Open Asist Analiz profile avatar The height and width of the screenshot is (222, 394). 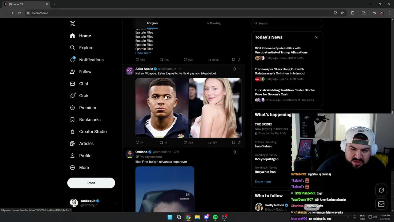click(x=130, y=71)
